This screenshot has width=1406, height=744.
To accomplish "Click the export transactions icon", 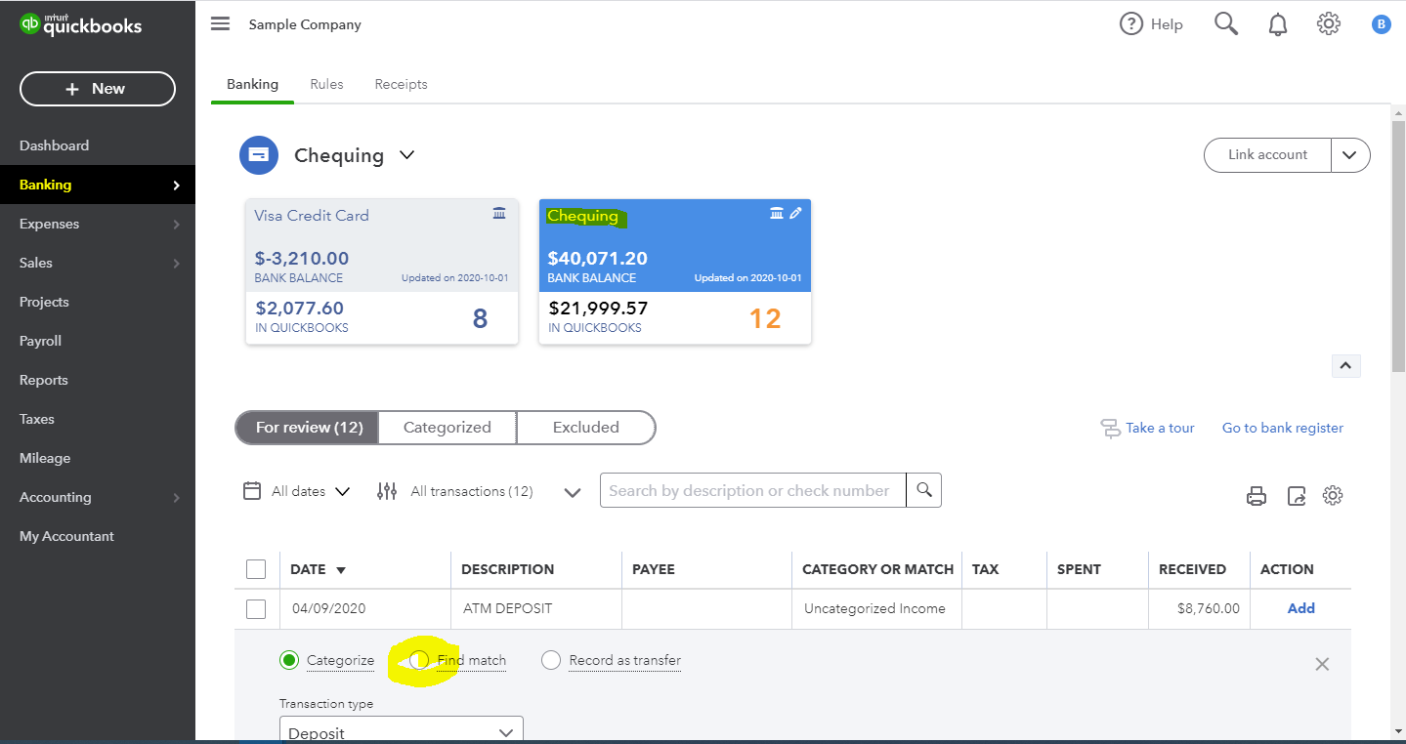I will tap(1297, 496).
